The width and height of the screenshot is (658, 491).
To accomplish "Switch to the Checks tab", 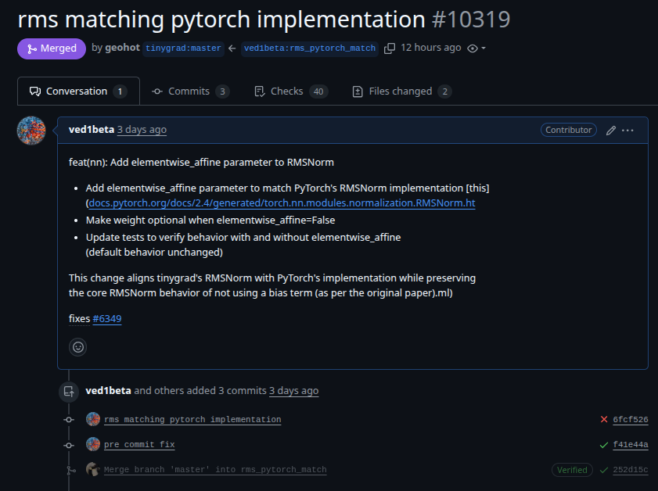I will pos(291,91).
